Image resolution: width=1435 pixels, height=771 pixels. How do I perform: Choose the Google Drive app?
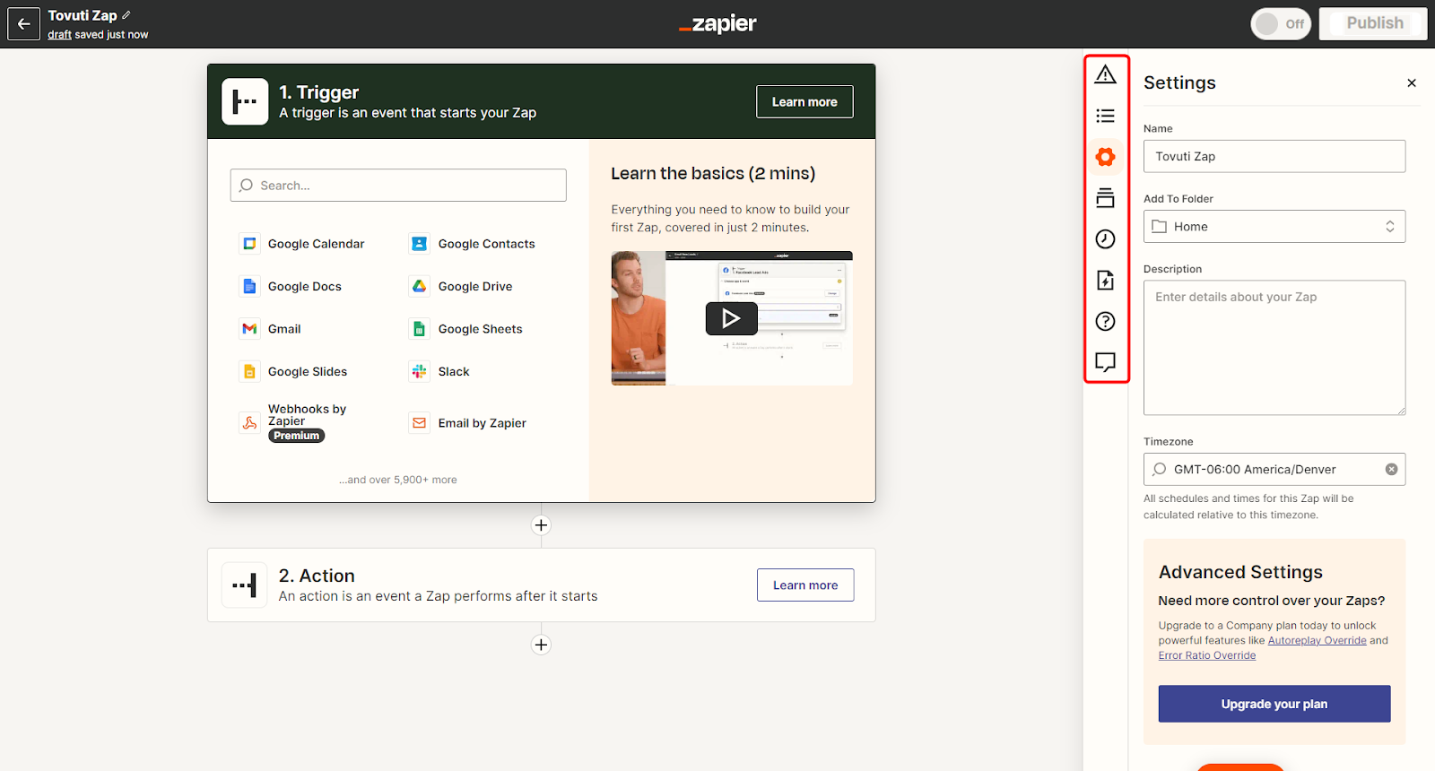point(461,286)
